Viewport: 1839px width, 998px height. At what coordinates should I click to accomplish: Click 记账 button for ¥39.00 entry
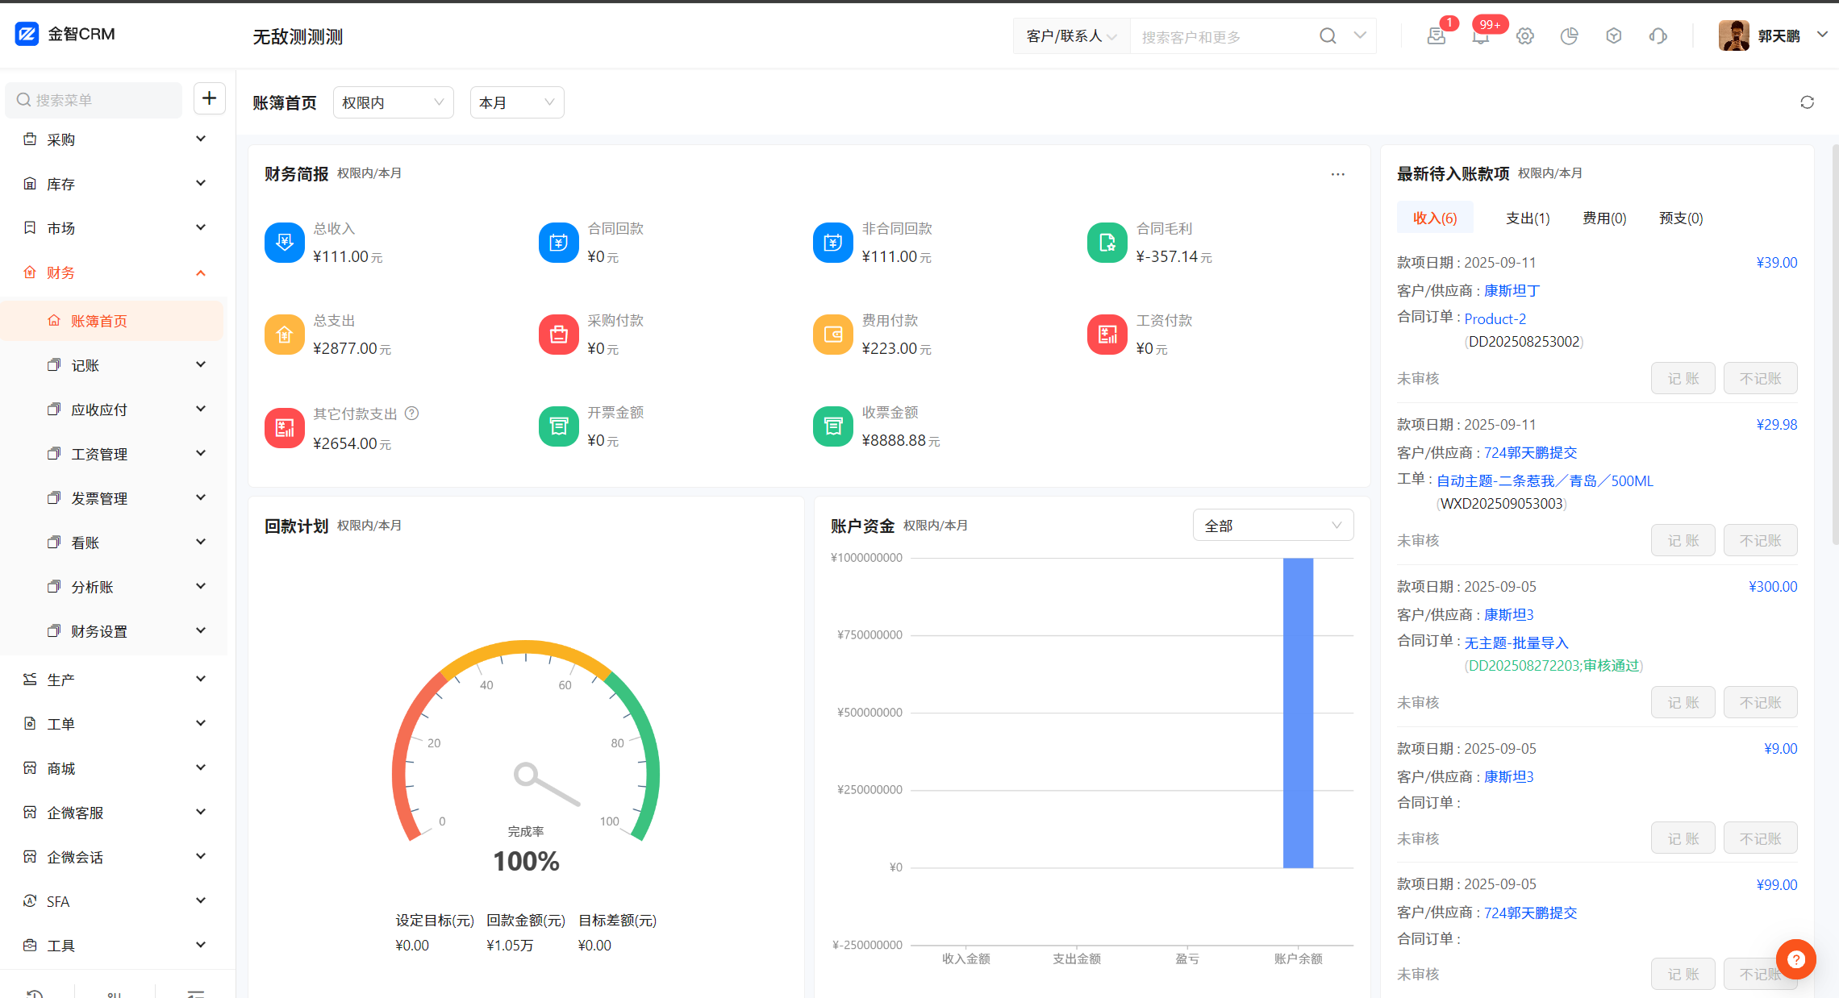point(1683,379)
